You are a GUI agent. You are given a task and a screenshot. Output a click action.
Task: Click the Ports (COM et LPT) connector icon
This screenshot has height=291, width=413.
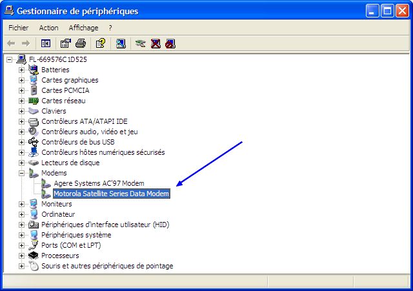[34, 245]
